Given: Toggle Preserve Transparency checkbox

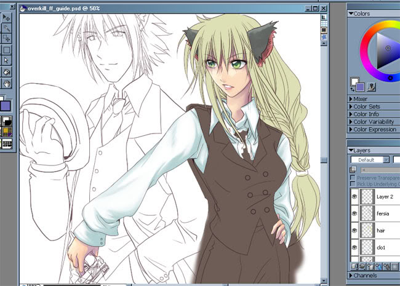Looking at the screenshot, I should pos(353,177).
